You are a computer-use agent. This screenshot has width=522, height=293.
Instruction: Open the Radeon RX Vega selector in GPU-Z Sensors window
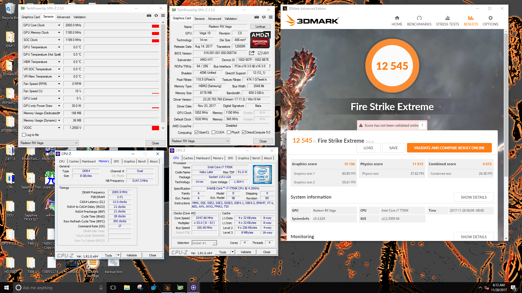click(49, 143)
